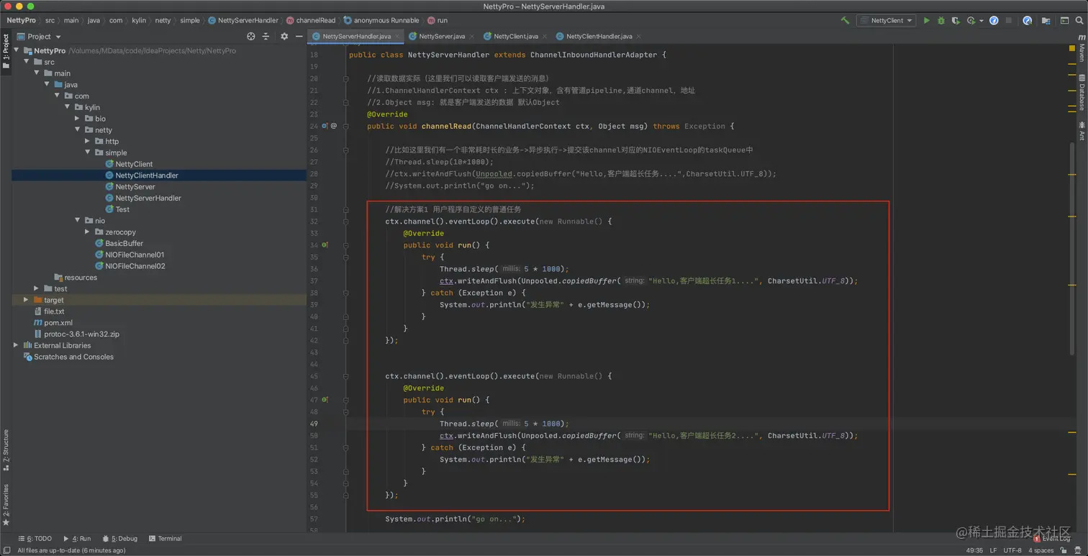The image size is (1088, 556).
Task: Start debugging with the green bug icon
Action: point(940,21)
